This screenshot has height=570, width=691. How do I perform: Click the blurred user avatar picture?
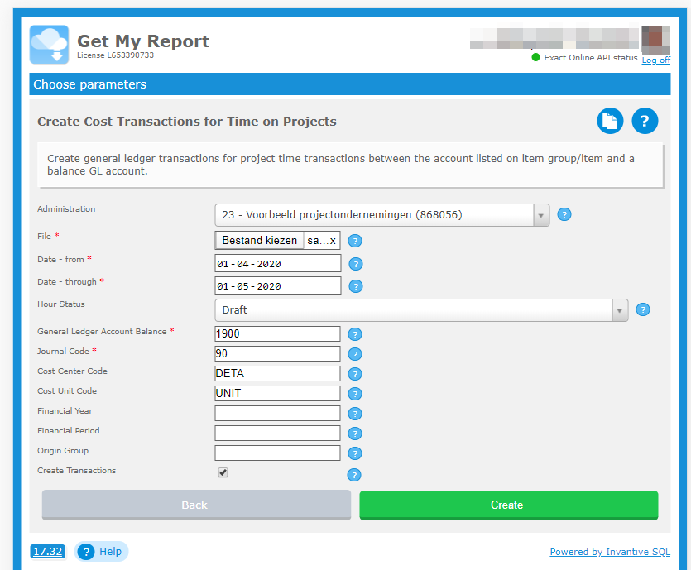tap(655, 40)
